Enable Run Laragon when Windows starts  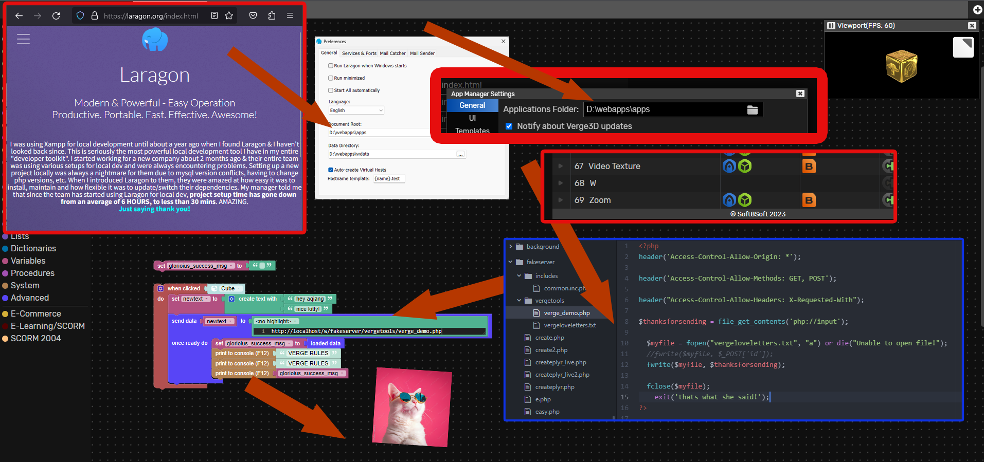point(331,66)
